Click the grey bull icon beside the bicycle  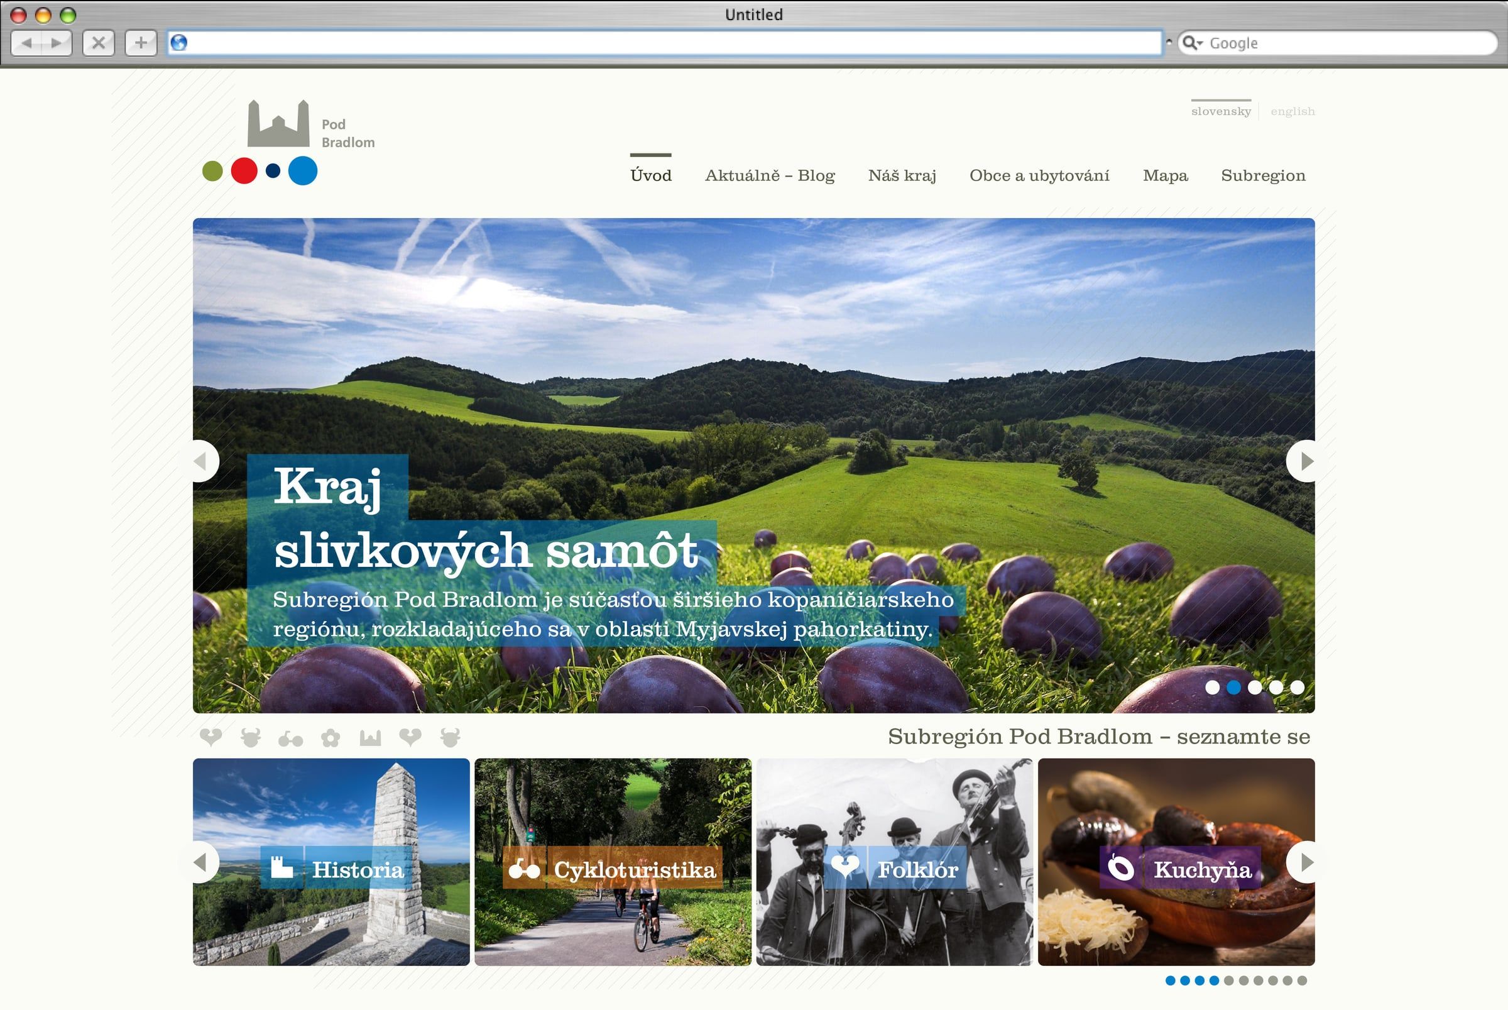(x=251, y=737)
